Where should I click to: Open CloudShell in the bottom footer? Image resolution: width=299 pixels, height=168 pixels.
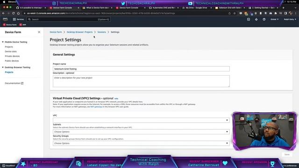[x=9, y=166]
